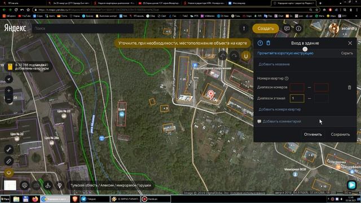Image resolution: width=361 pixels, height=203 pixels.
Task: Open the chat messages icon beside Создать
Action: click(x=287, y=29)
